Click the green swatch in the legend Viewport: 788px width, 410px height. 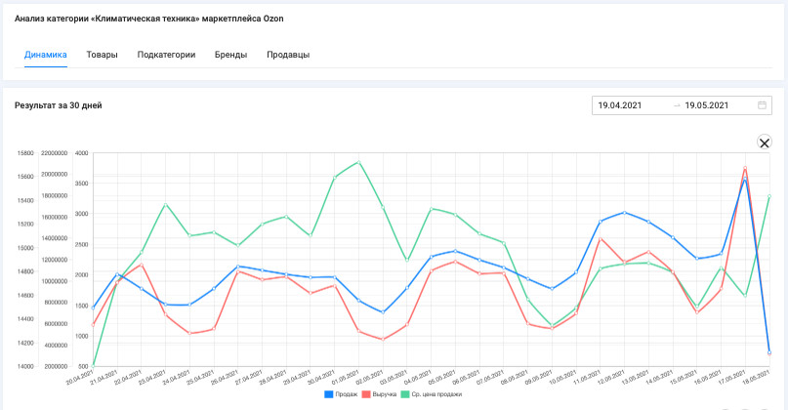404,394
